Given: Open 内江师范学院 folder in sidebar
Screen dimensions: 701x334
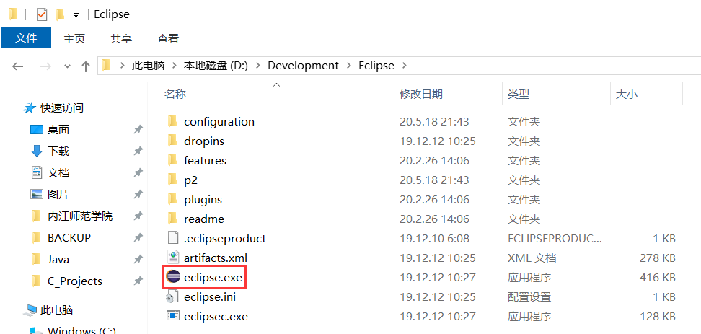Looking at the screenshot, I should 80,216.
